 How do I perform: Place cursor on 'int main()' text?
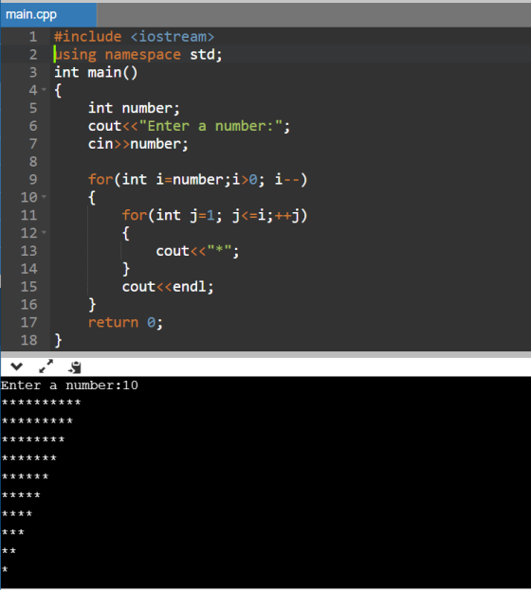[96, 72]
